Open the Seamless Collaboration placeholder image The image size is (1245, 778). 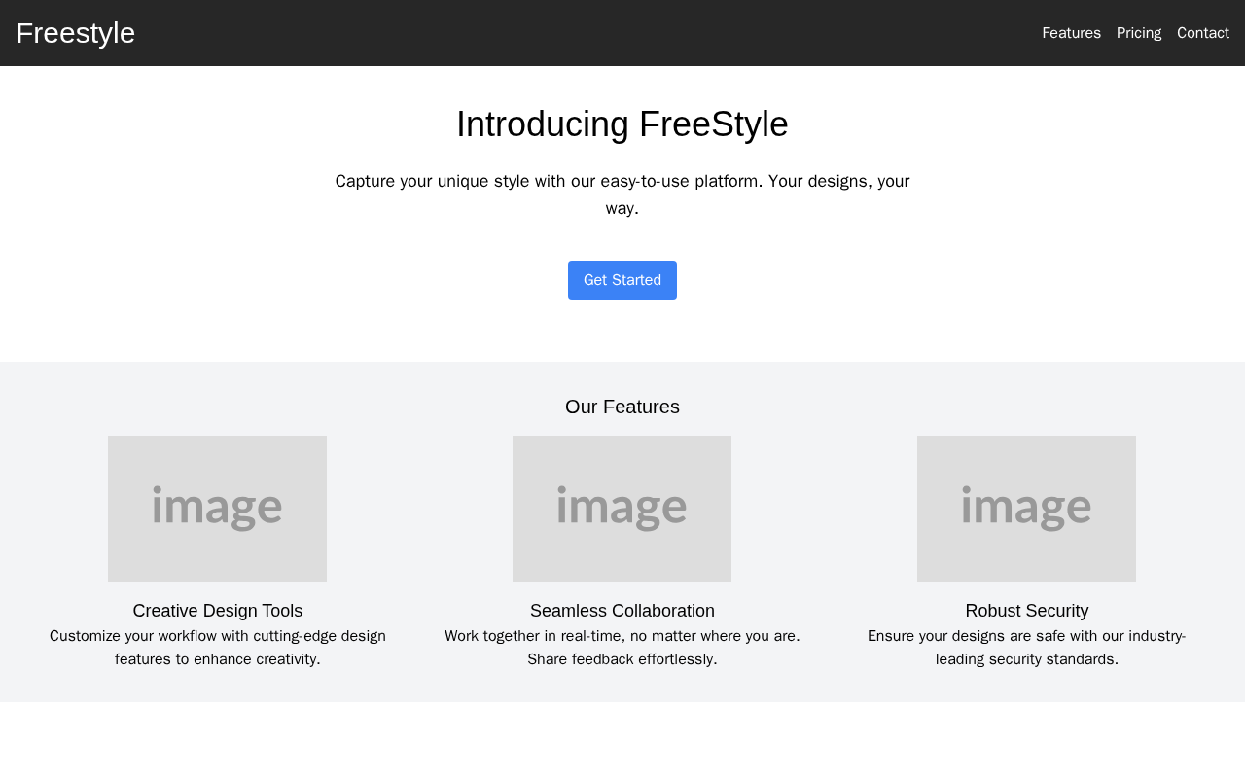pyautogui.click(x=622, y=509)
